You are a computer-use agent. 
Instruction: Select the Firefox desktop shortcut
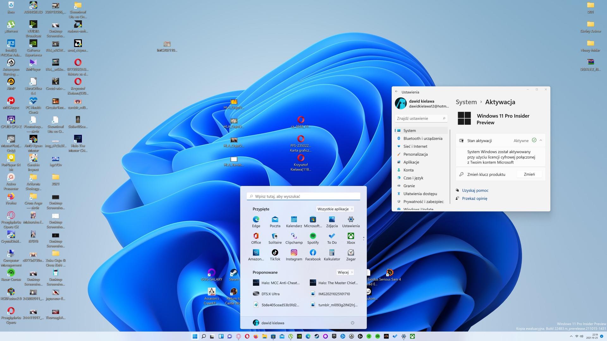pos(11,199)
